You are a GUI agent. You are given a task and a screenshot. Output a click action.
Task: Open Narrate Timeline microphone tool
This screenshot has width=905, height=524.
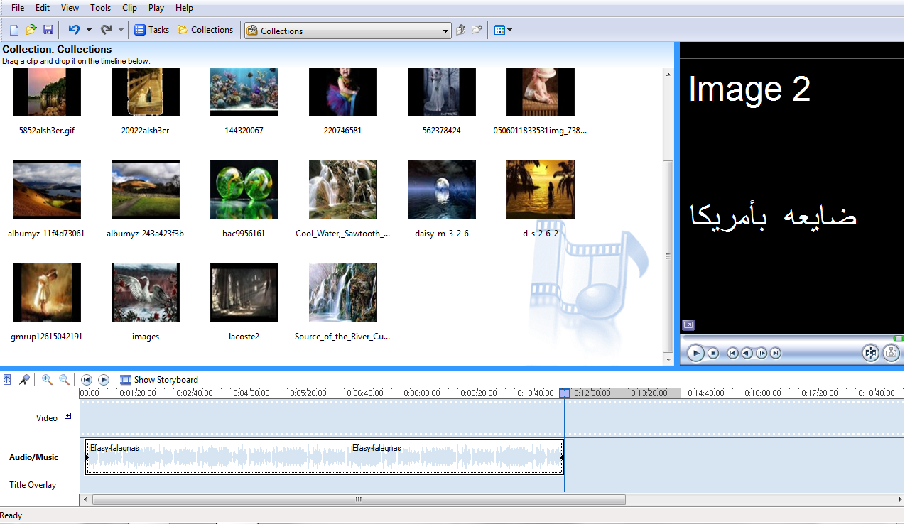(25, 380)
